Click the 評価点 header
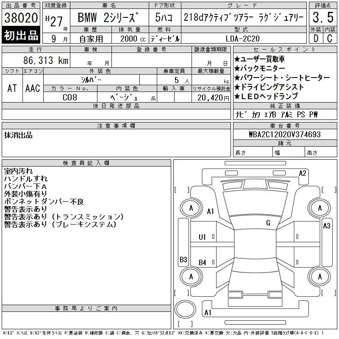Screen dimensions: 339x339 [x=323, y=6]
